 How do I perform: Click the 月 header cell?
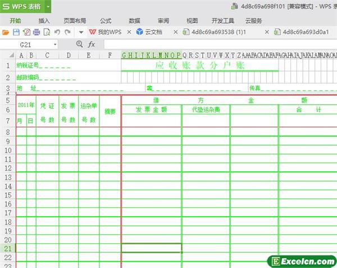point(21,121)
